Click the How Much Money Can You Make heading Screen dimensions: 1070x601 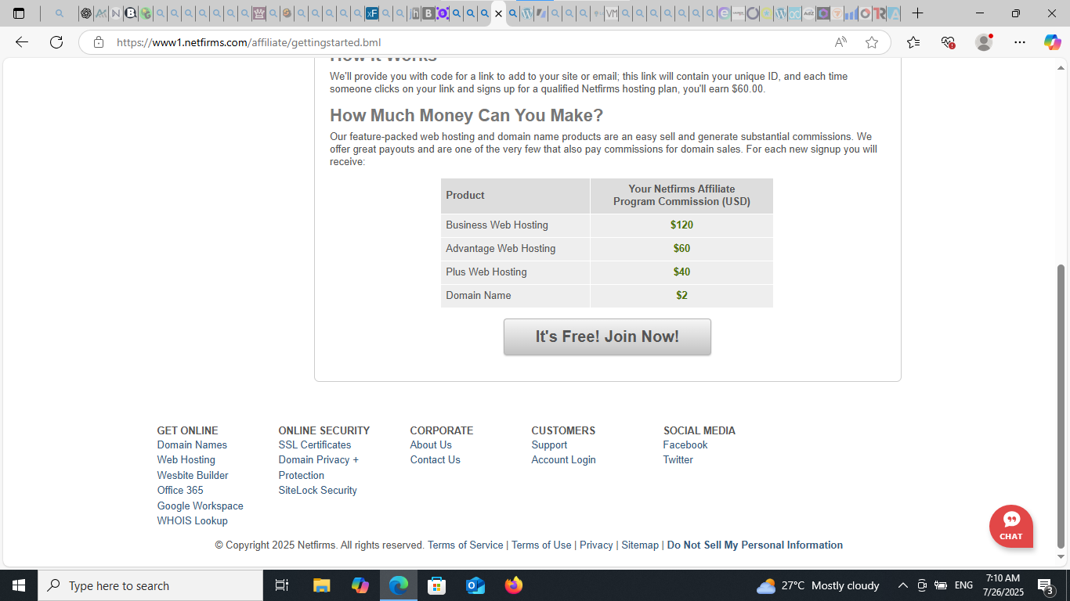pos(466,115)
